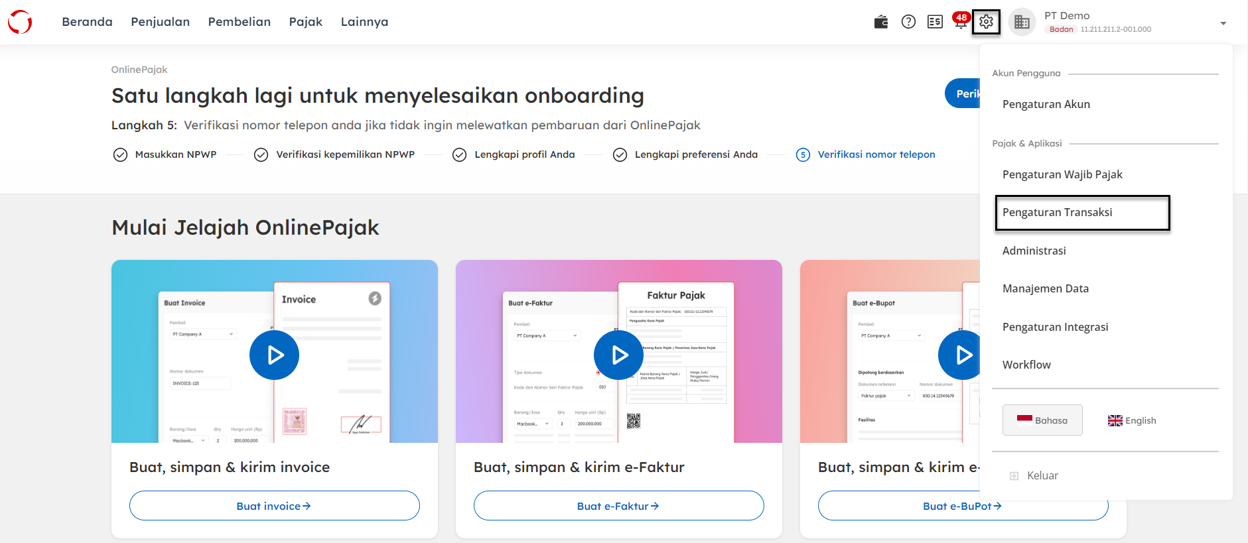This screenshot has height=543, width=1248.
Task: Expand the PT Demo account dropdown arrow
Action: tap(1223, 23)
